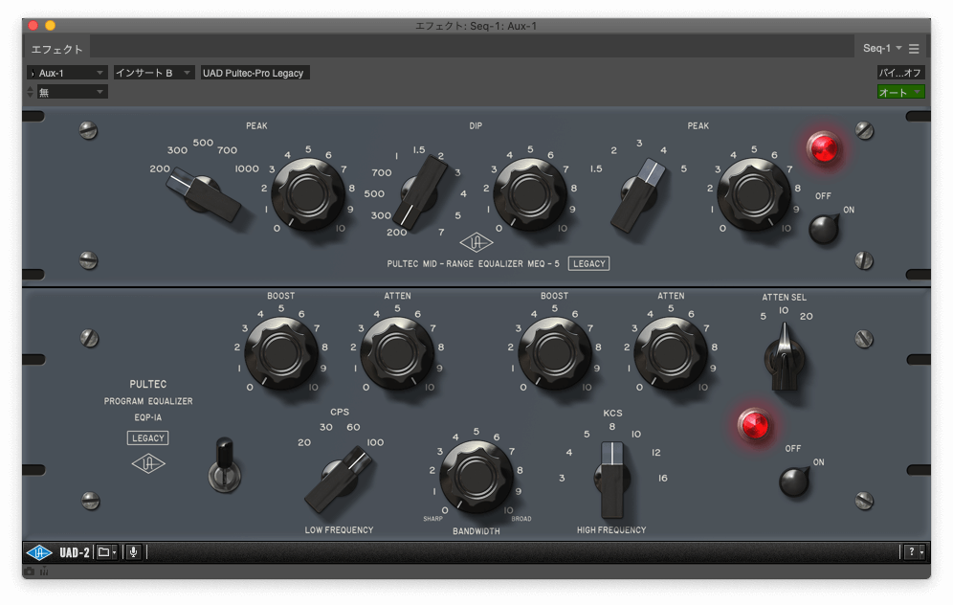This screenshot has width=953, height=605.
Task: Open the UAD help question-mark menu
Action: coord(914,552)
